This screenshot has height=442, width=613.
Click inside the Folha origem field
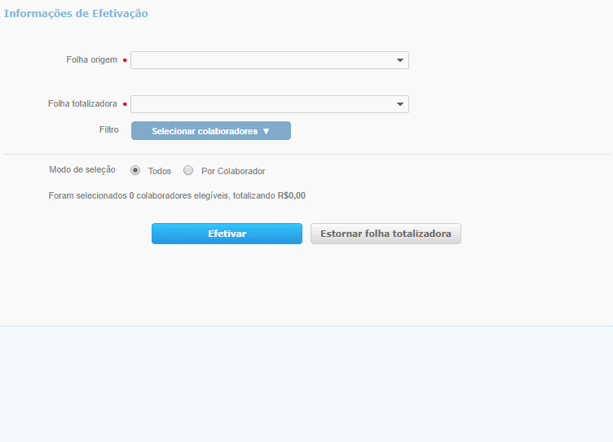coord(261,60)
